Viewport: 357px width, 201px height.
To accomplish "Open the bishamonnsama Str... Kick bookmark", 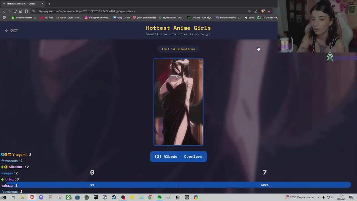I will tap(24, 18).
